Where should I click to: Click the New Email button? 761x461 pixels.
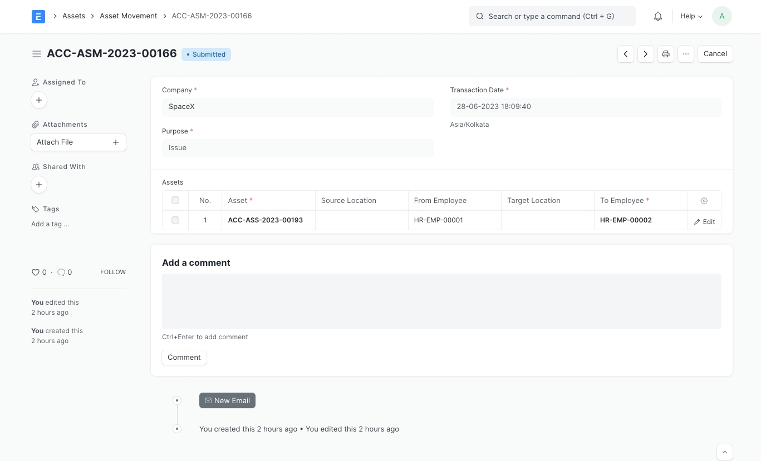pos(227,400)
